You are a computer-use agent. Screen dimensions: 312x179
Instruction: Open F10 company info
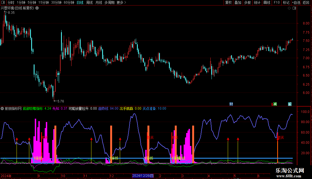click(x=276, y=3)
